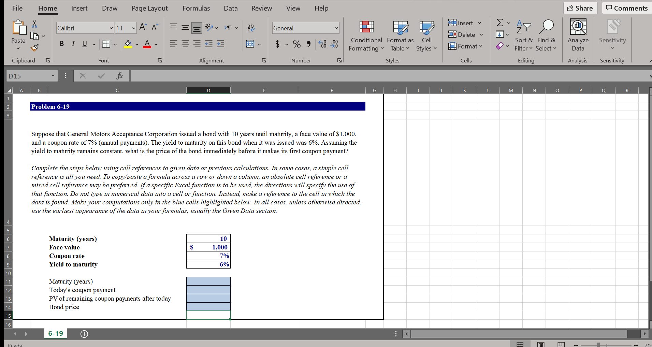The image size is (652, 347).
Task: Open Format as Table gallery
Action: [x=400, y=35]
